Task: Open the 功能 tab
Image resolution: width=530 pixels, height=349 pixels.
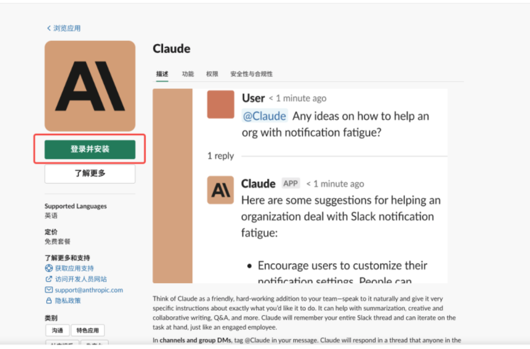Action: (188, 74)
